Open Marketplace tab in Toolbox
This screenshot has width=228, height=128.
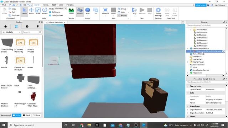click(x=6, y=26)
